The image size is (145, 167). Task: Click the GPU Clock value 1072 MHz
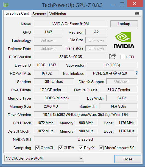45,123
